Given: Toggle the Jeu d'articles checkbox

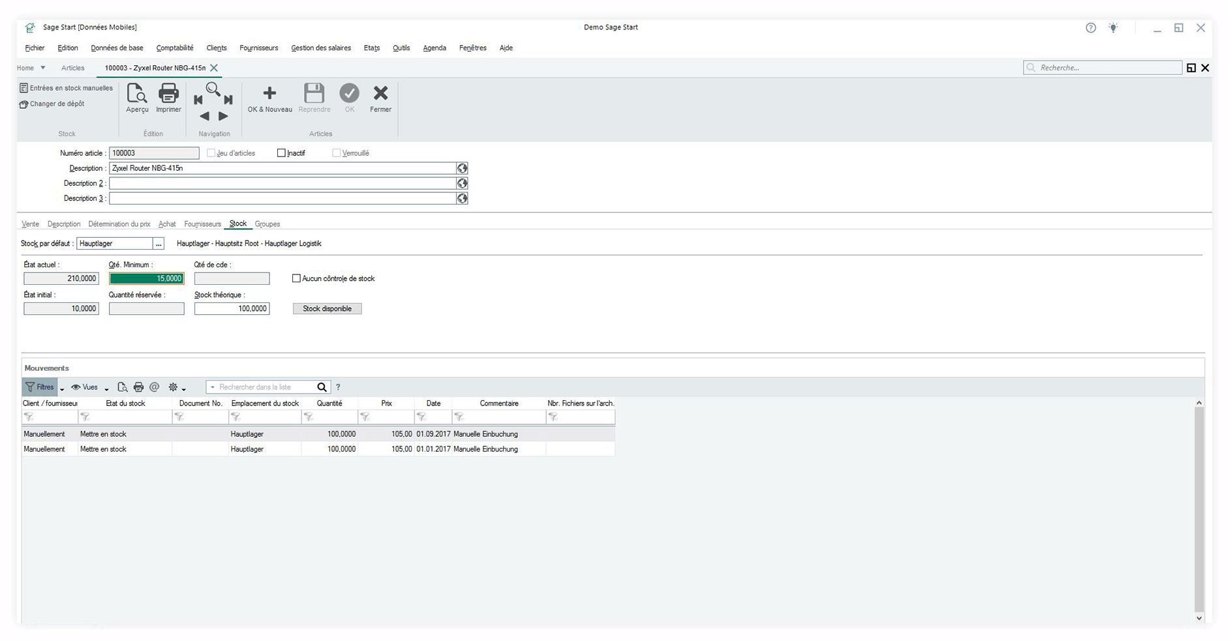Looking at the screenshot, I should pos(211,153).
